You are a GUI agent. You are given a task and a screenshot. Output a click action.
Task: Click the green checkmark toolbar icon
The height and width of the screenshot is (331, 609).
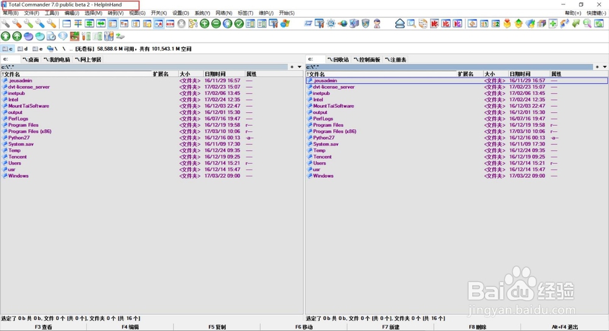coord(239,24)
